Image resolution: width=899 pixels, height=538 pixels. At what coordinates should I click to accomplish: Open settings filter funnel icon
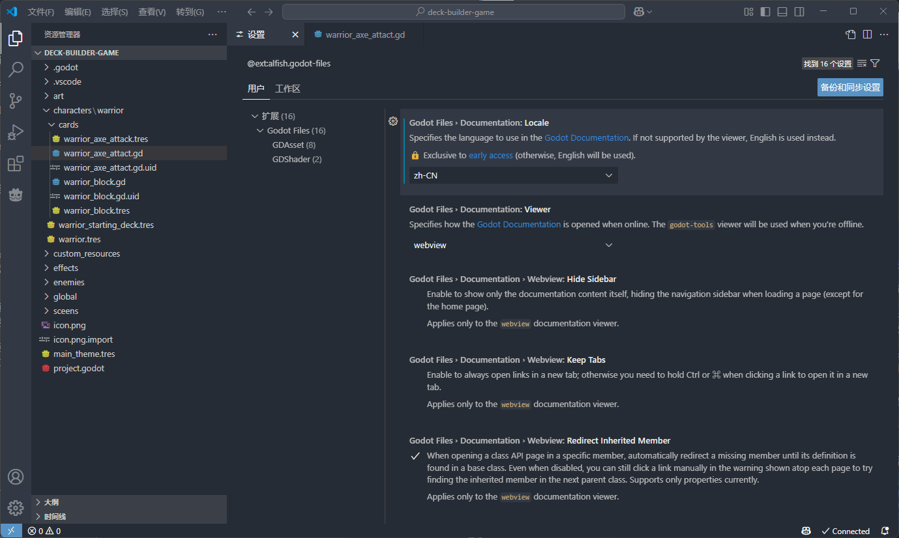click(875, 63)
